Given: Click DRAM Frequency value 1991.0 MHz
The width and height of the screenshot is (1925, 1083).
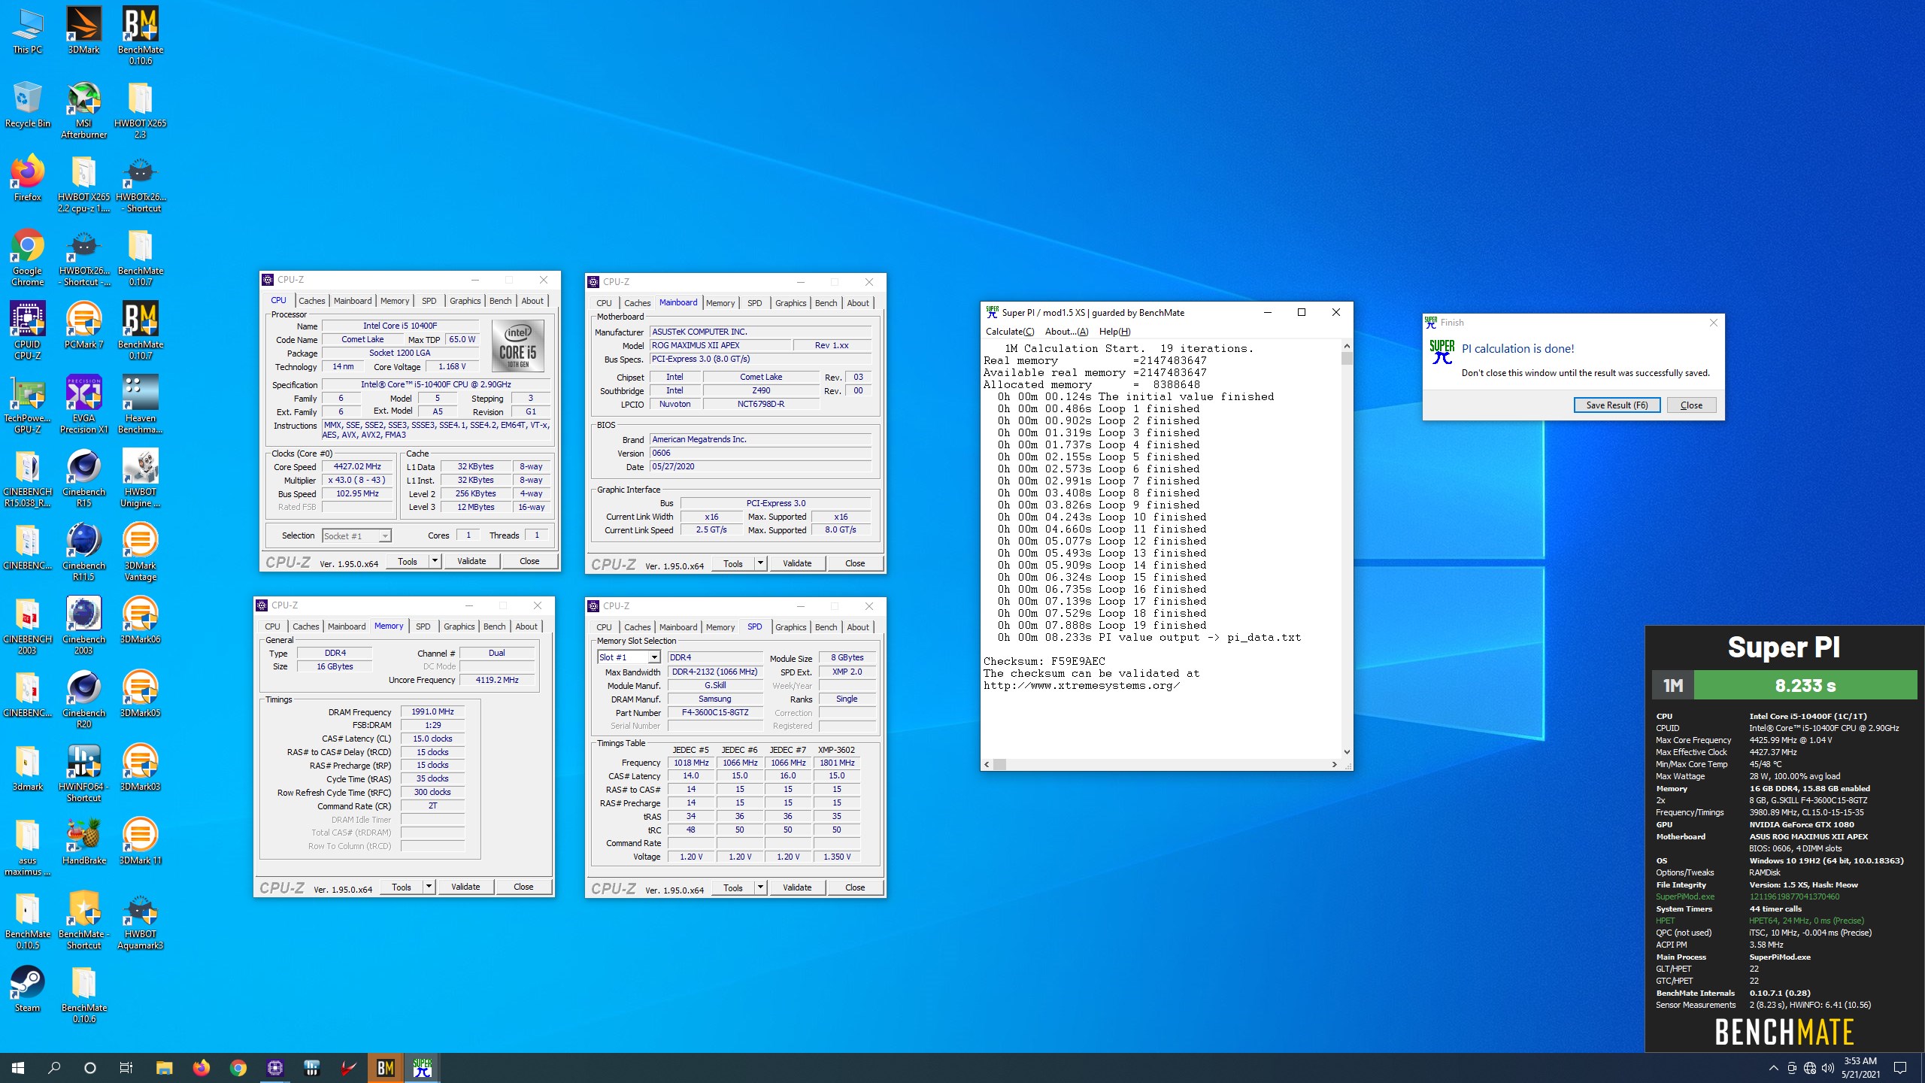Looking at the screenshot, I should coord(432,712).
